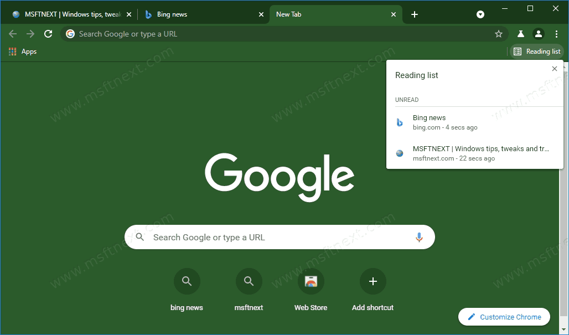
Task: Open the msftnext shortcut
Action: [x=249, y=290]
